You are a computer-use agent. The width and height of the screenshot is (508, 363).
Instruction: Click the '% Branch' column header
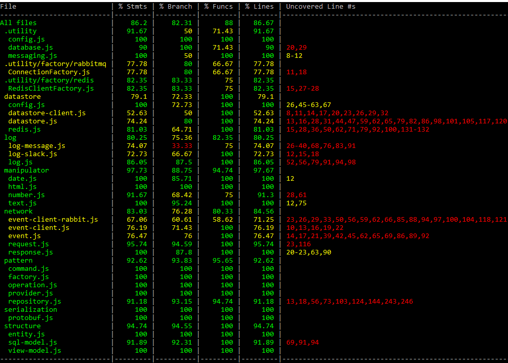(176, 7)
